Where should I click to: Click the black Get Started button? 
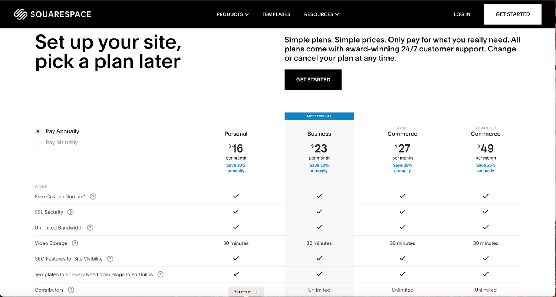pyautogui.click(x=313, y=79)
